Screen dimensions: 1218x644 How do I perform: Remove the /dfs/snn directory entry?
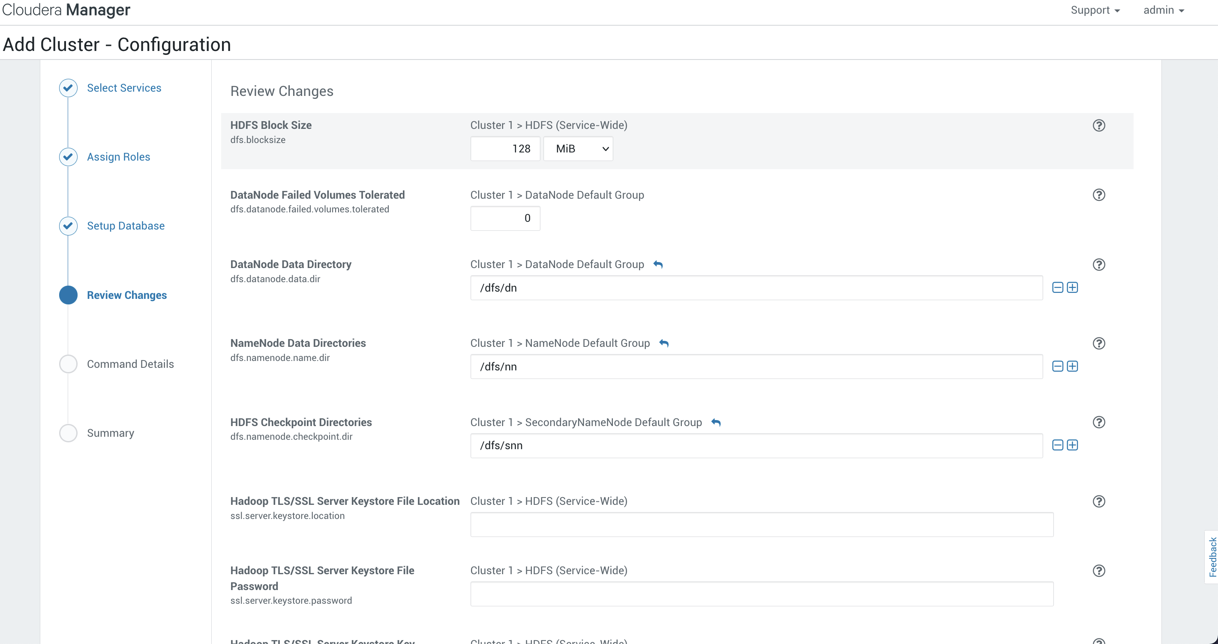1058,445
